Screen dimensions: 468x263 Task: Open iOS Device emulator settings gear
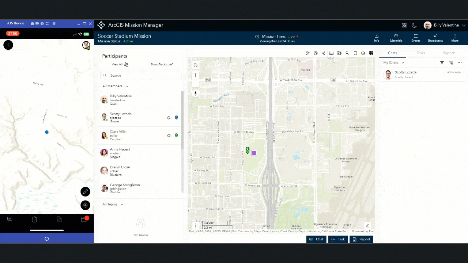click(54, 23)
